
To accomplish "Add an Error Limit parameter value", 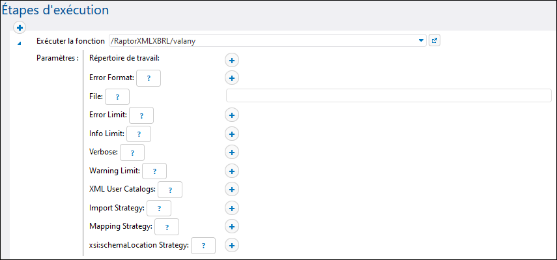I will pos(232,115).
